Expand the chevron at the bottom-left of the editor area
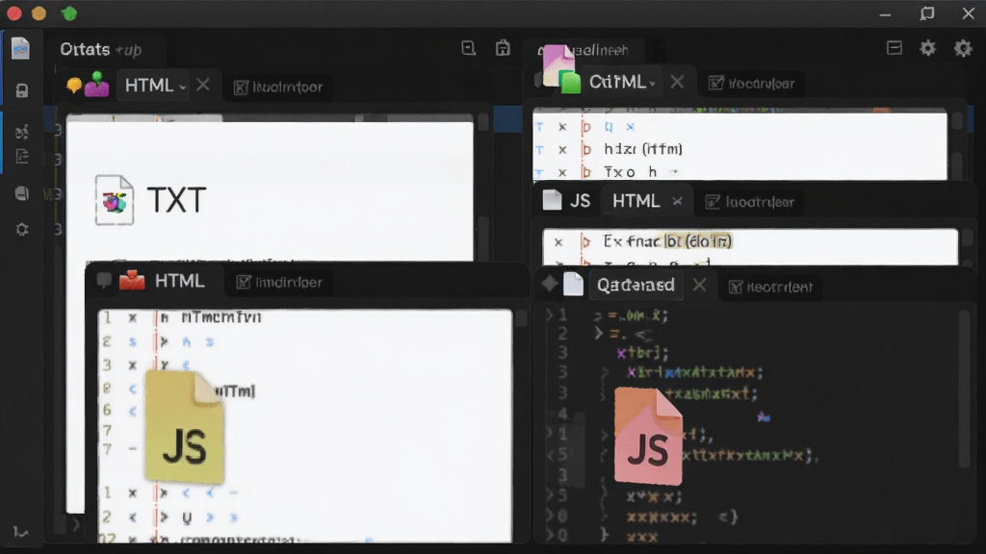The width and height of the screenshot is (986, 554). 76,524
